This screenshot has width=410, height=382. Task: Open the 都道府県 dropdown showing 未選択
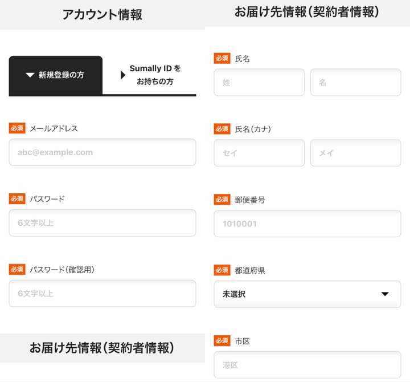[x=307, y=294]
